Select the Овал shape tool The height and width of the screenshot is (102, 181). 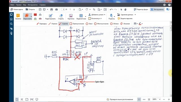click(89, 24)
